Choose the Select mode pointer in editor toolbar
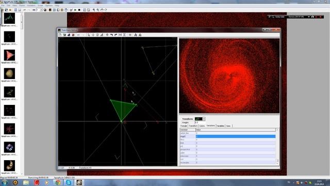Image resolution: width=330 pixels, height=186 pixels. [x=89, y=35]
